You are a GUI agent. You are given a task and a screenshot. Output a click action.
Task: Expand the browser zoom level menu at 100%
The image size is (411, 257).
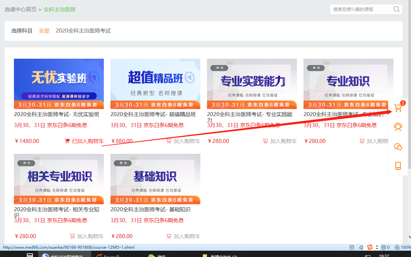pyautogui.click(x=403, y=247)
